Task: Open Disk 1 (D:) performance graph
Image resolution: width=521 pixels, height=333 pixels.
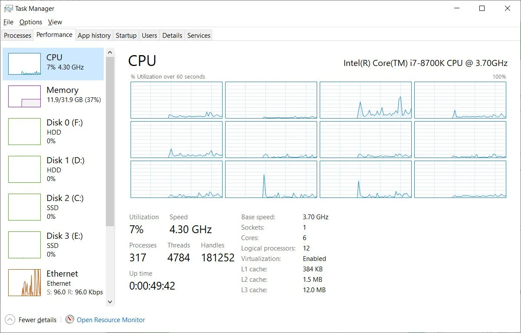Action: click(x=24, y=169)
